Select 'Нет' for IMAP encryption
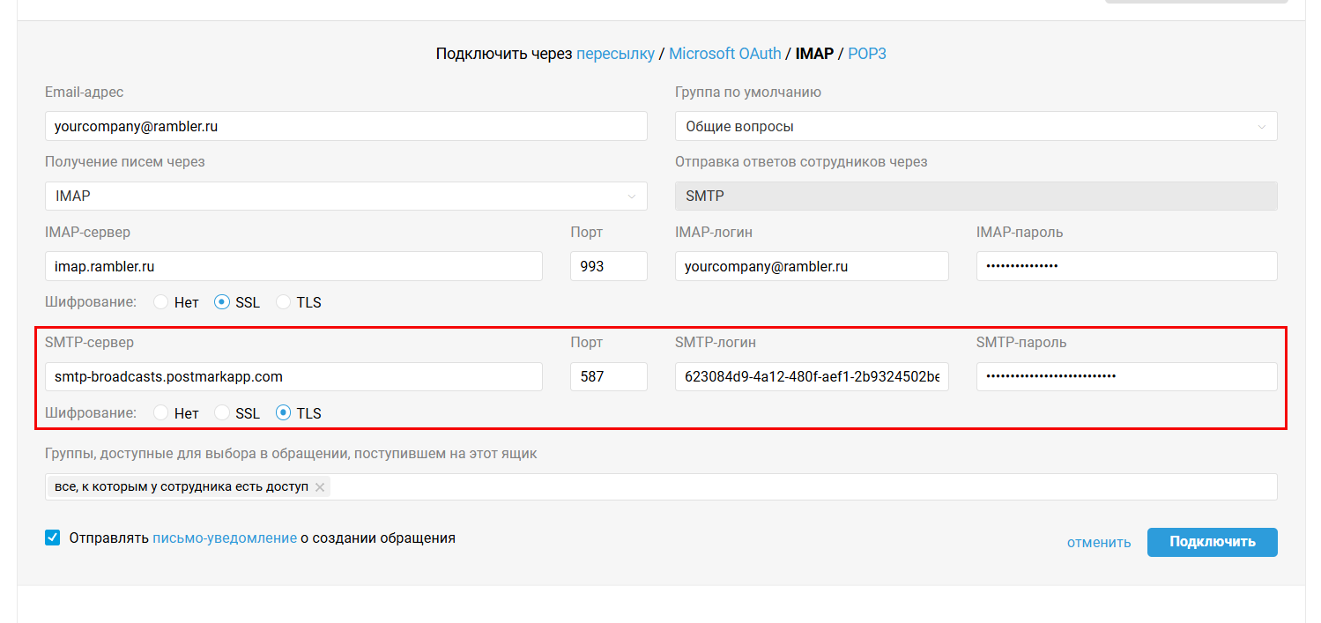 point(161,302)
